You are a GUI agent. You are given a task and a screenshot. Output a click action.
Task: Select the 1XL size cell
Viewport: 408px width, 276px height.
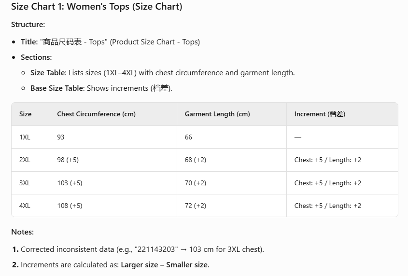tap(25, 137)
